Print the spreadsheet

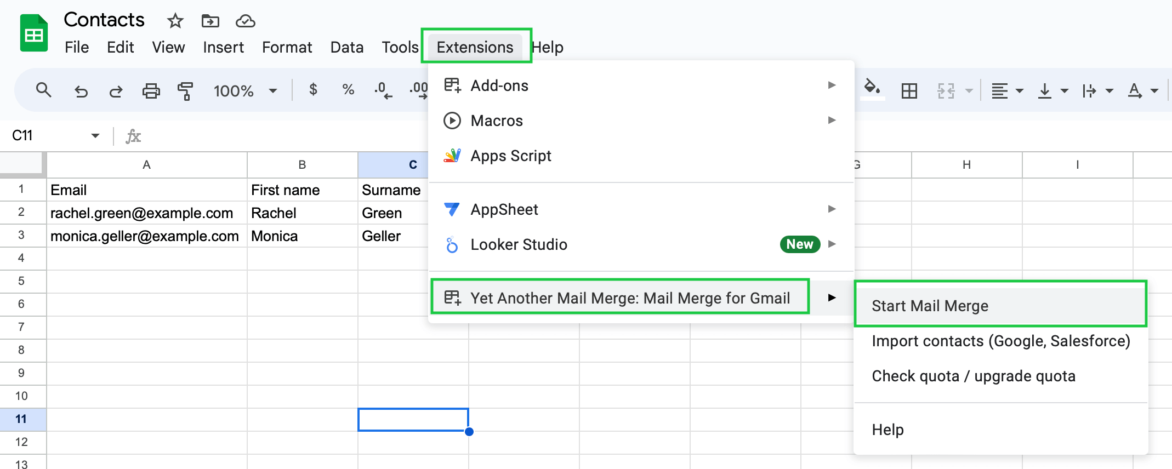point(151,91)
